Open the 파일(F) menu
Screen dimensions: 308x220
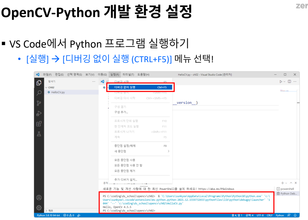47,75
